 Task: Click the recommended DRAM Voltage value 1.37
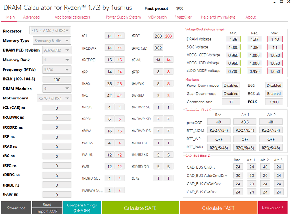[x=254, y=39]
